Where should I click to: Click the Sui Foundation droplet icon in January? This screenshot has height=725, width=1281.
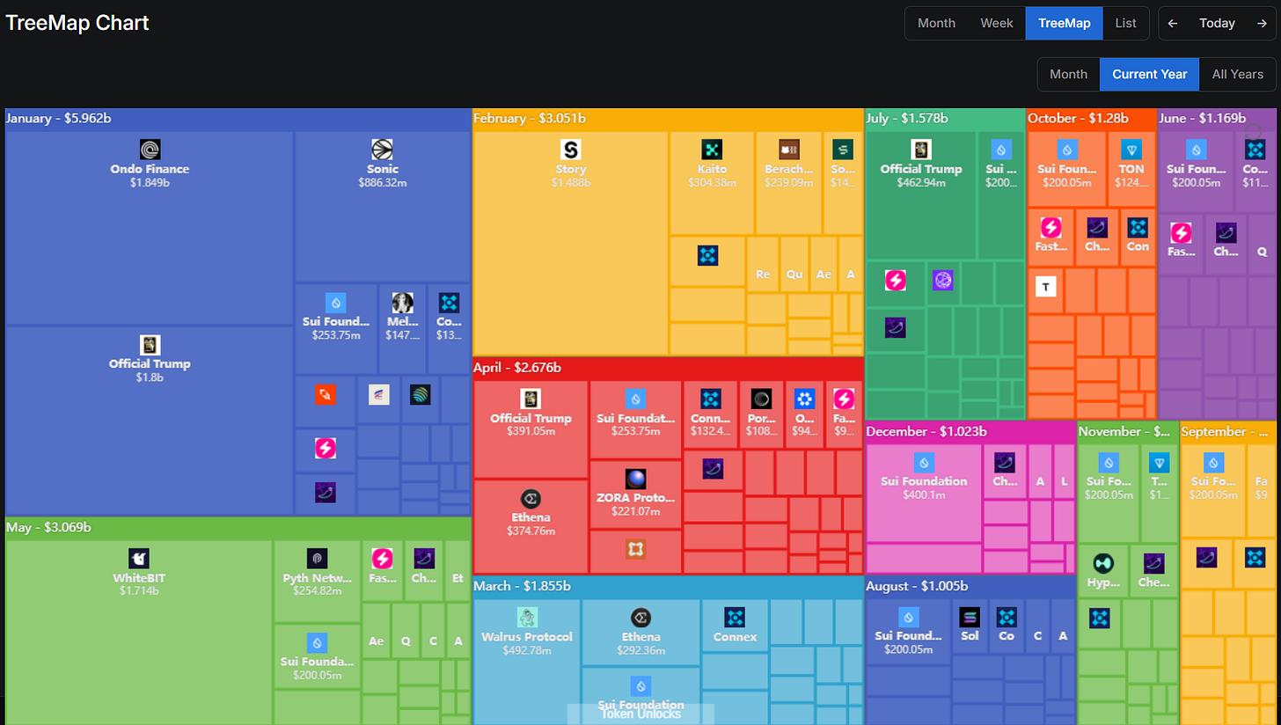tap(336, 304)
